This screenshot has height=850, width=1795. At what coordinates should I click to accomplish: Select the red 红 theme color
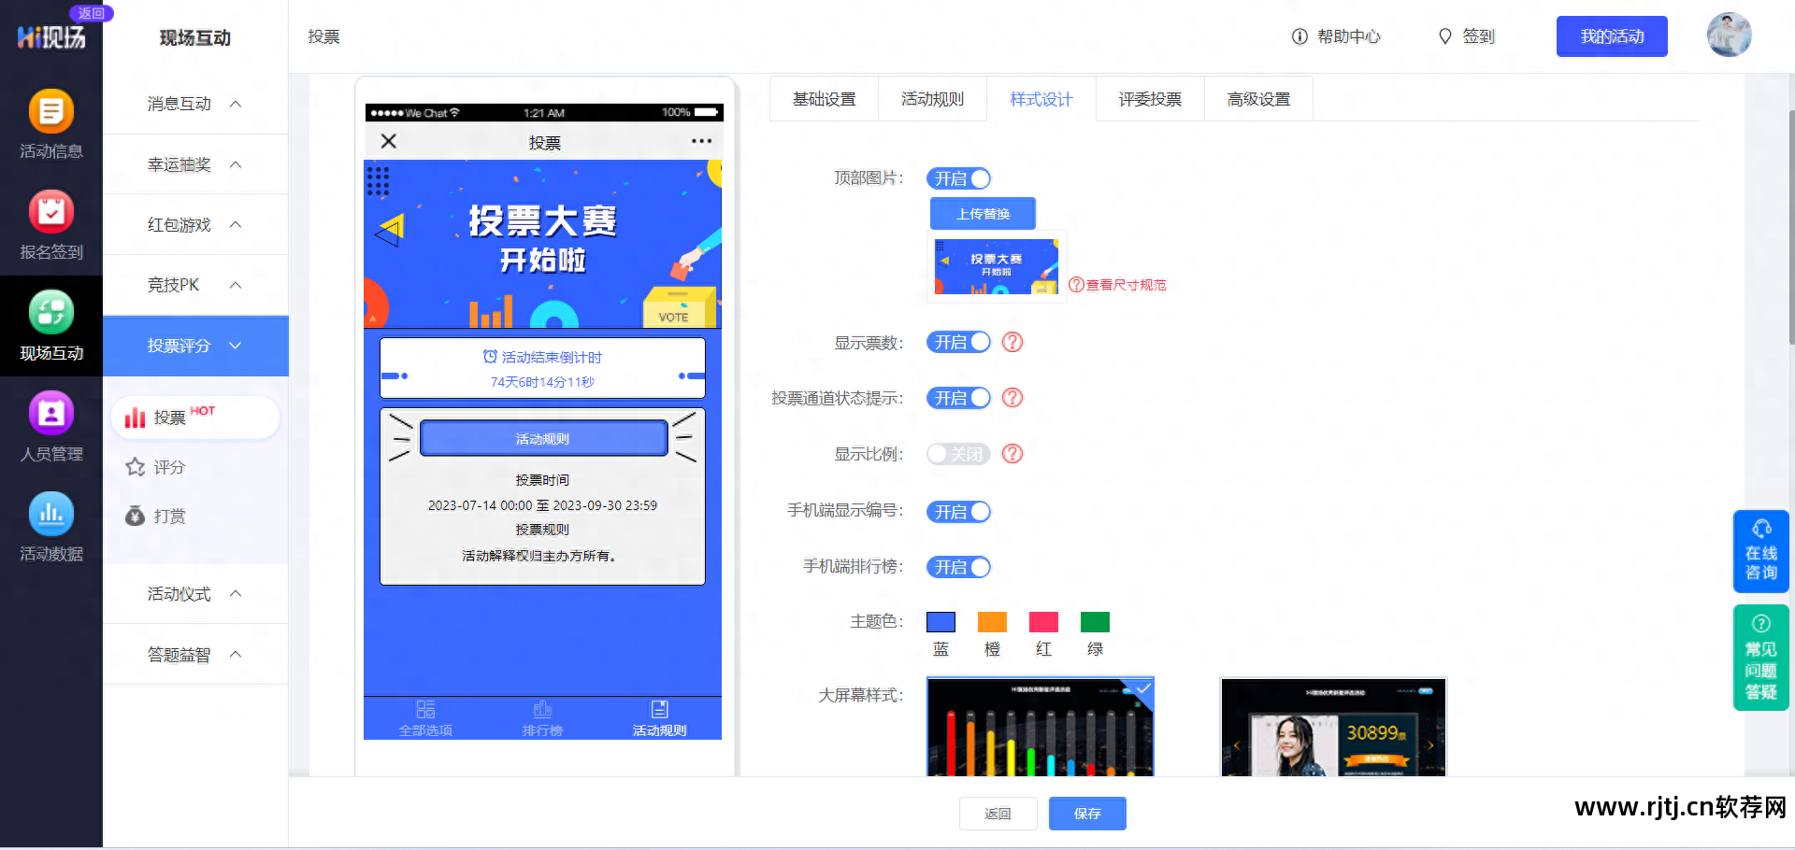[x=1043, y=621]
